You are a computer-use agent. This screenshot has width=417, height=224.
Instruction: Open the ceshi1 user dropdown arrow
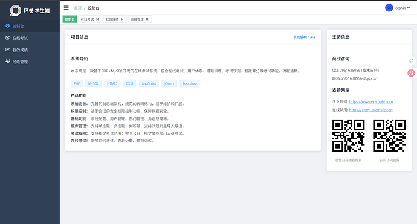409,8
